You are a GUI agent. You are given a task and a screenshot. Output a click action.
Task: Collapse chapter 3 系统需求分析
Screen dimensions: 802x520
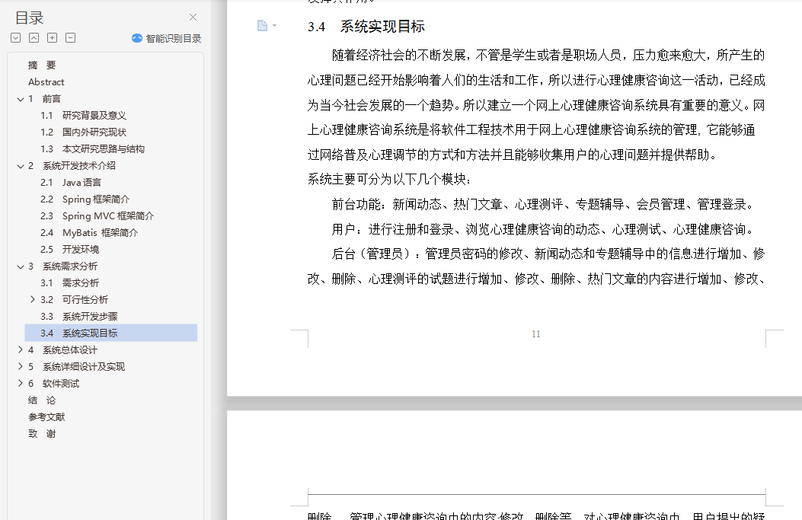click(21, 267)
